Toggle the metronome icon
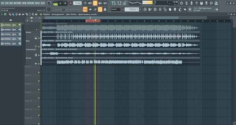 pyautogui.click(x=85, y=3)
